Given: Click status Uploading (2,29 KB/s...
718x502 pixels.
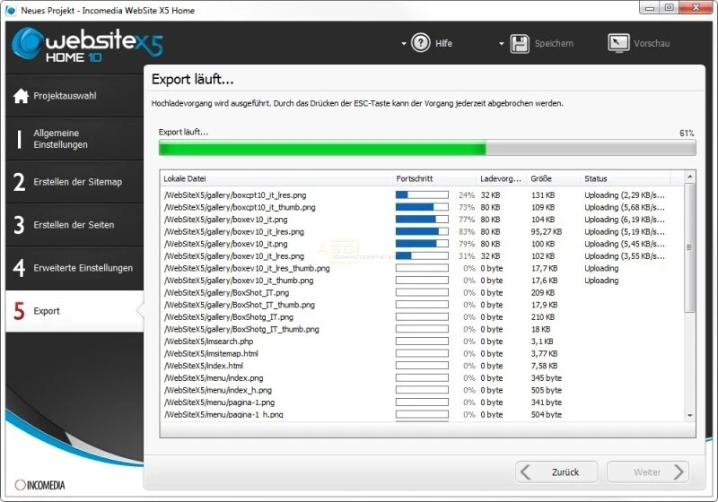Looking at the screenshot, I should pyautogui.click(x=625, y=195).
